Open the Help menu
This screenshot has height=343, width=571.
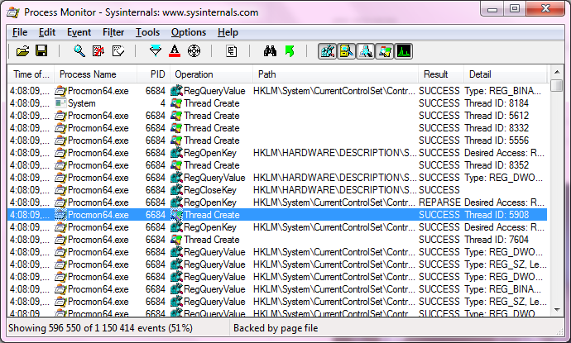(228, 32)
